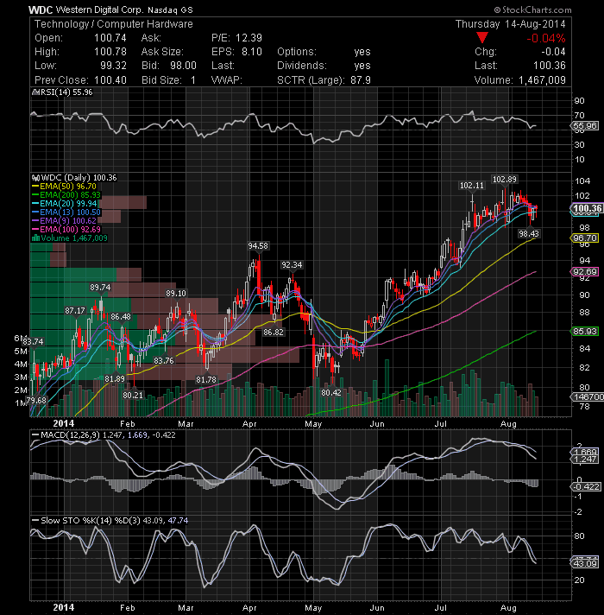Click the 79.68 price label
Screen dimensions: 604x615
(36, 401)
